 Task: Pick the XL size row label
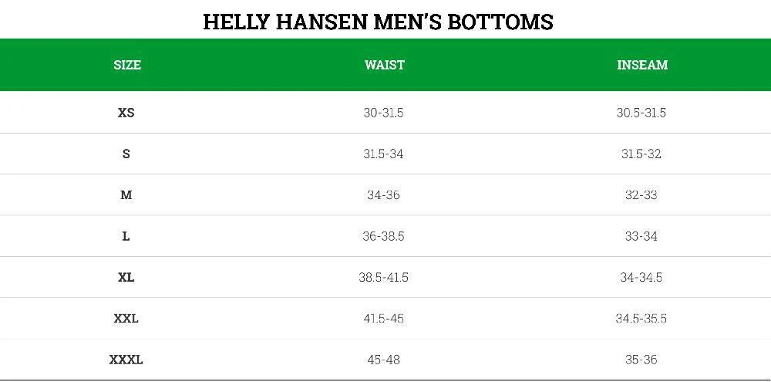point(126,277)
